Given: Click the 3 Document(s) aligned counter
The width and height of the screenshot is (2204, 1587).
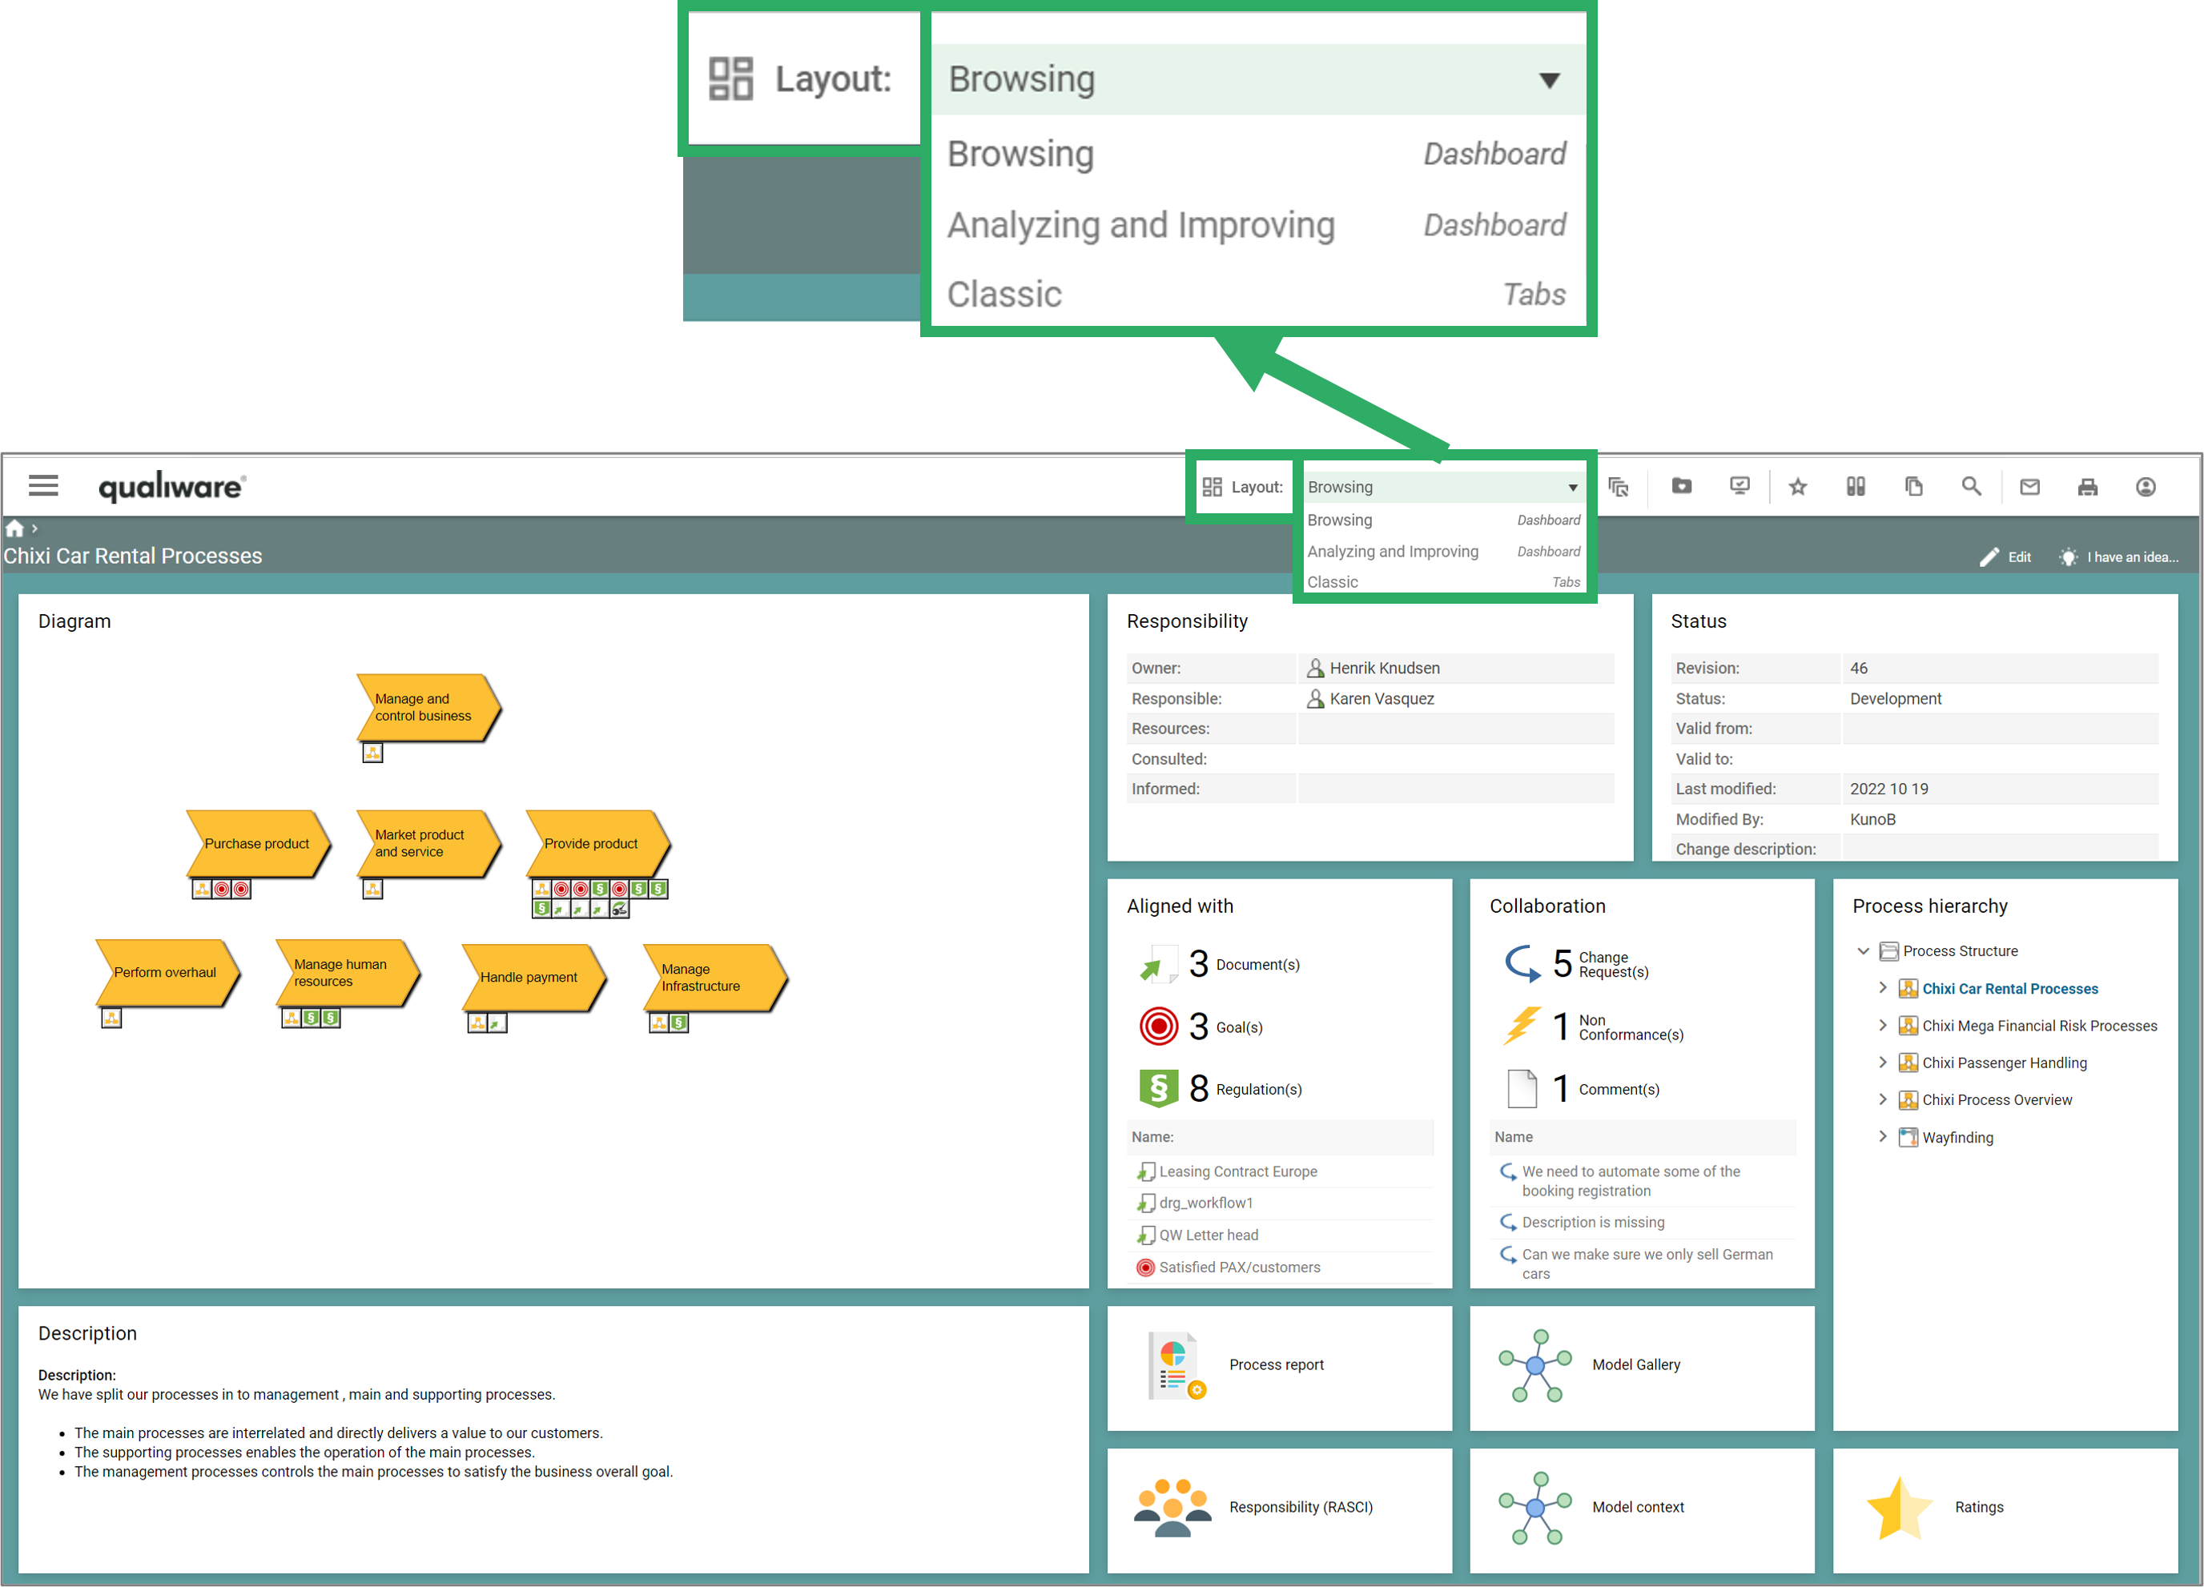Looking at the screenshot, I should (1220, 964).
